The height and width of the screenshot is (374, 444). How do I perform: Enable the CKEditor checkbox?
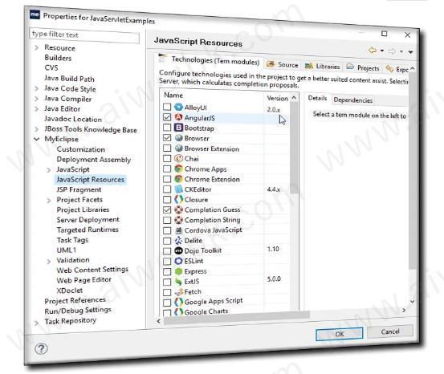(167, 189)
